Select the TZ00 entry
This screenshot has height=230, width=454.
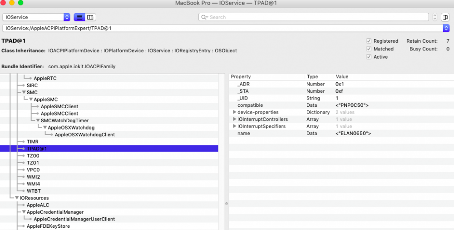coord(33,156)
